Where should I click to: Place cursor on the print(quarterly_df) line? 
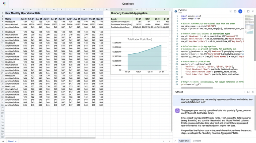click(x=191, y=84)
